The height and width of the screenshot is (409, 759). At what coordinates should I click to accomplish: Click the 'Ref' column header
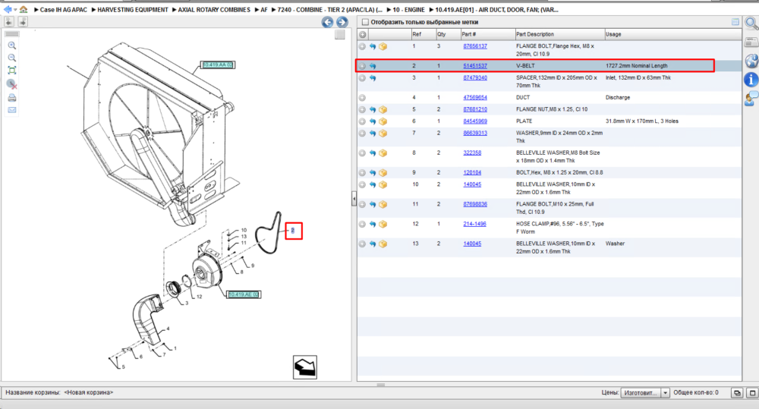423,34
